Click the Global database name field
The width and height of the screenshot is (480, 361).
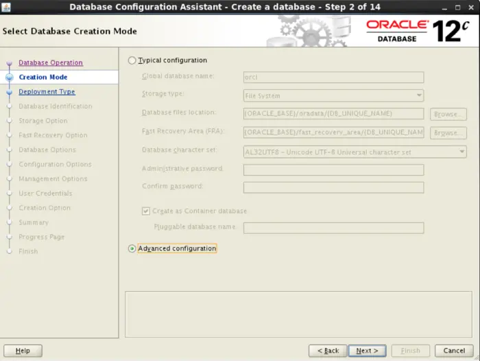click(334, 78)
